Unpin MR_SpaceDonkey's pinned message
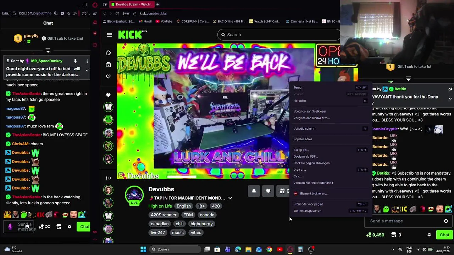Screen dimensions: 454x255 tap(75, 61)
